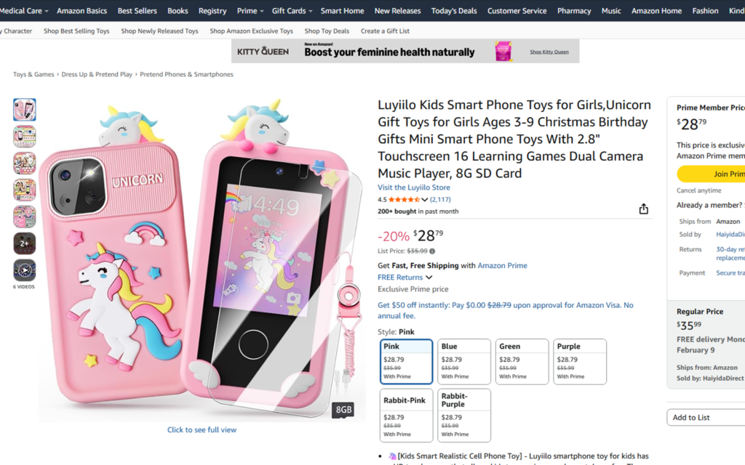This screenshot has width=745, height=465.
Task: Select the Rabbit-Pink style option
Action: coord(406,414)
